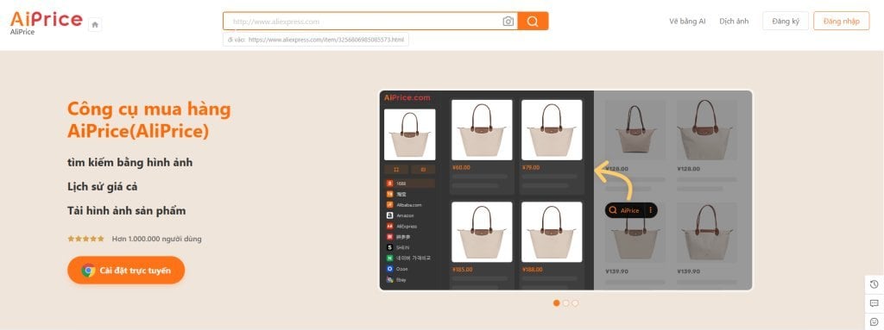Click the 'tìm kiếm bằng hình ảnh' text

(x=129, y=163)
